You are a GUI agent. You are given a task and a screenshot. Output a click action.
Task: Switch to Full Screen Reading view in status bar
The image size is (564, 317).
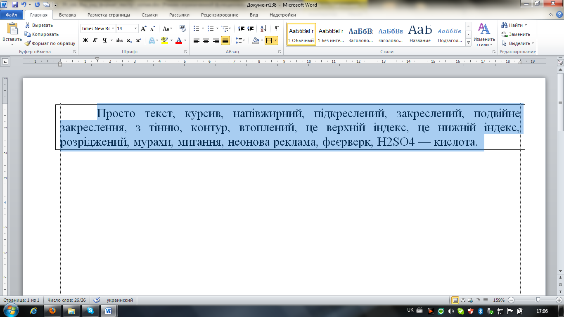coord(463,300)
